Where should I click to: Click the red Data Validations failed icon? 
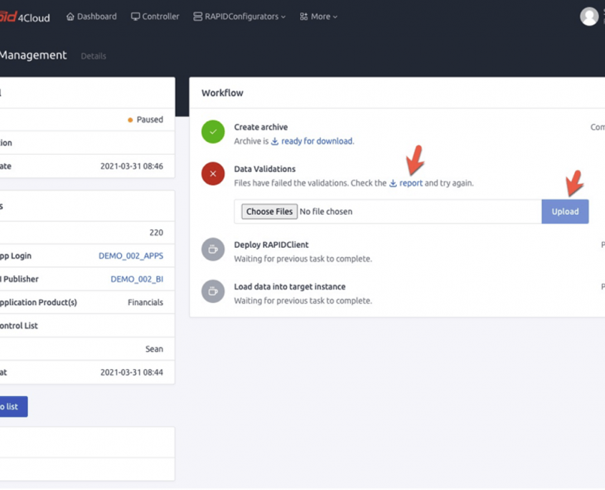(213, 174)
